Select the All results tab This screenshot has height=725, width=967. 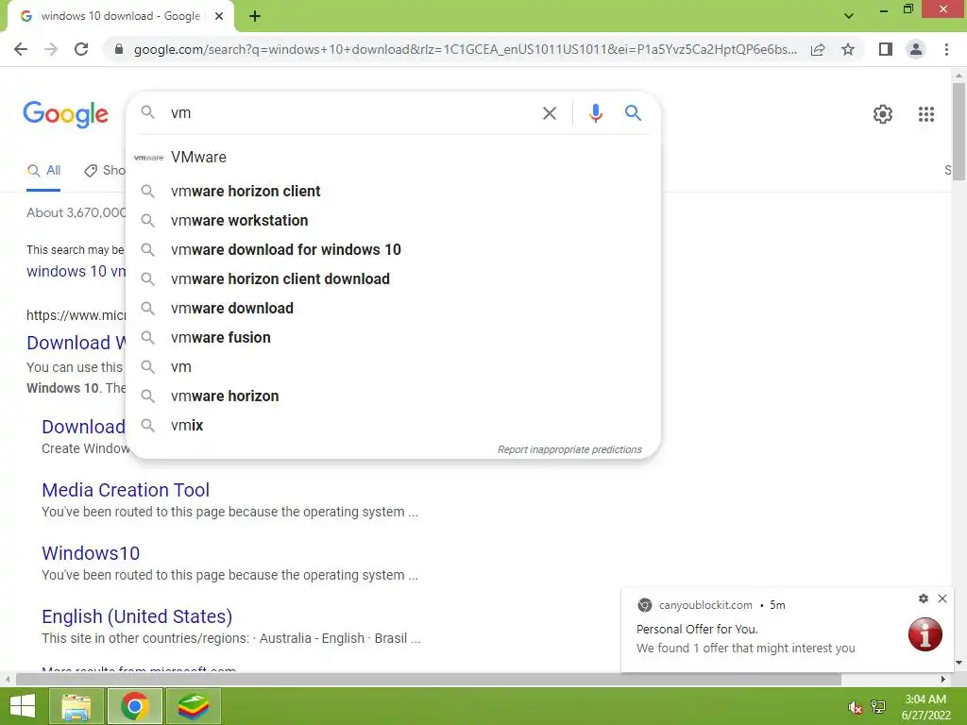click(43, 171)
